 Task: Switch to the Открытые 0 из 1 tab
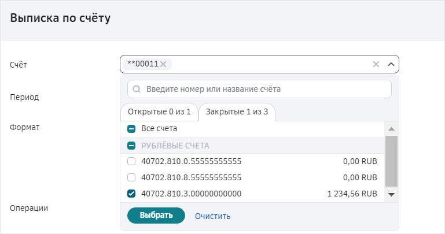click(159, 112)
